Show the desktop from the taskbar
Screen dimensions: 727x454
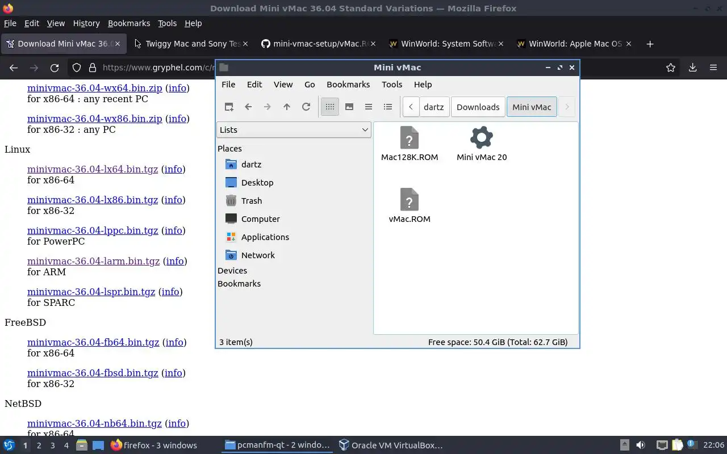tap(98, 445)
